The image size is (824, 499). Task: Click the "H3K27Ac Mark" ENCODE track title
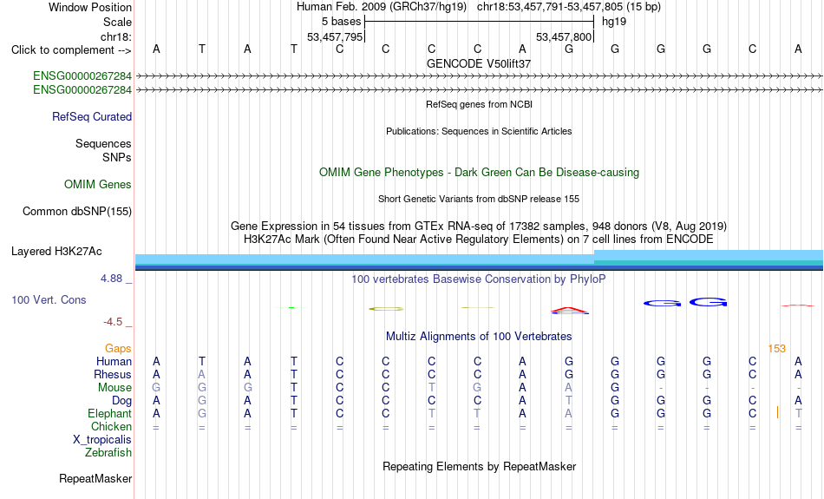pos(479,240)
